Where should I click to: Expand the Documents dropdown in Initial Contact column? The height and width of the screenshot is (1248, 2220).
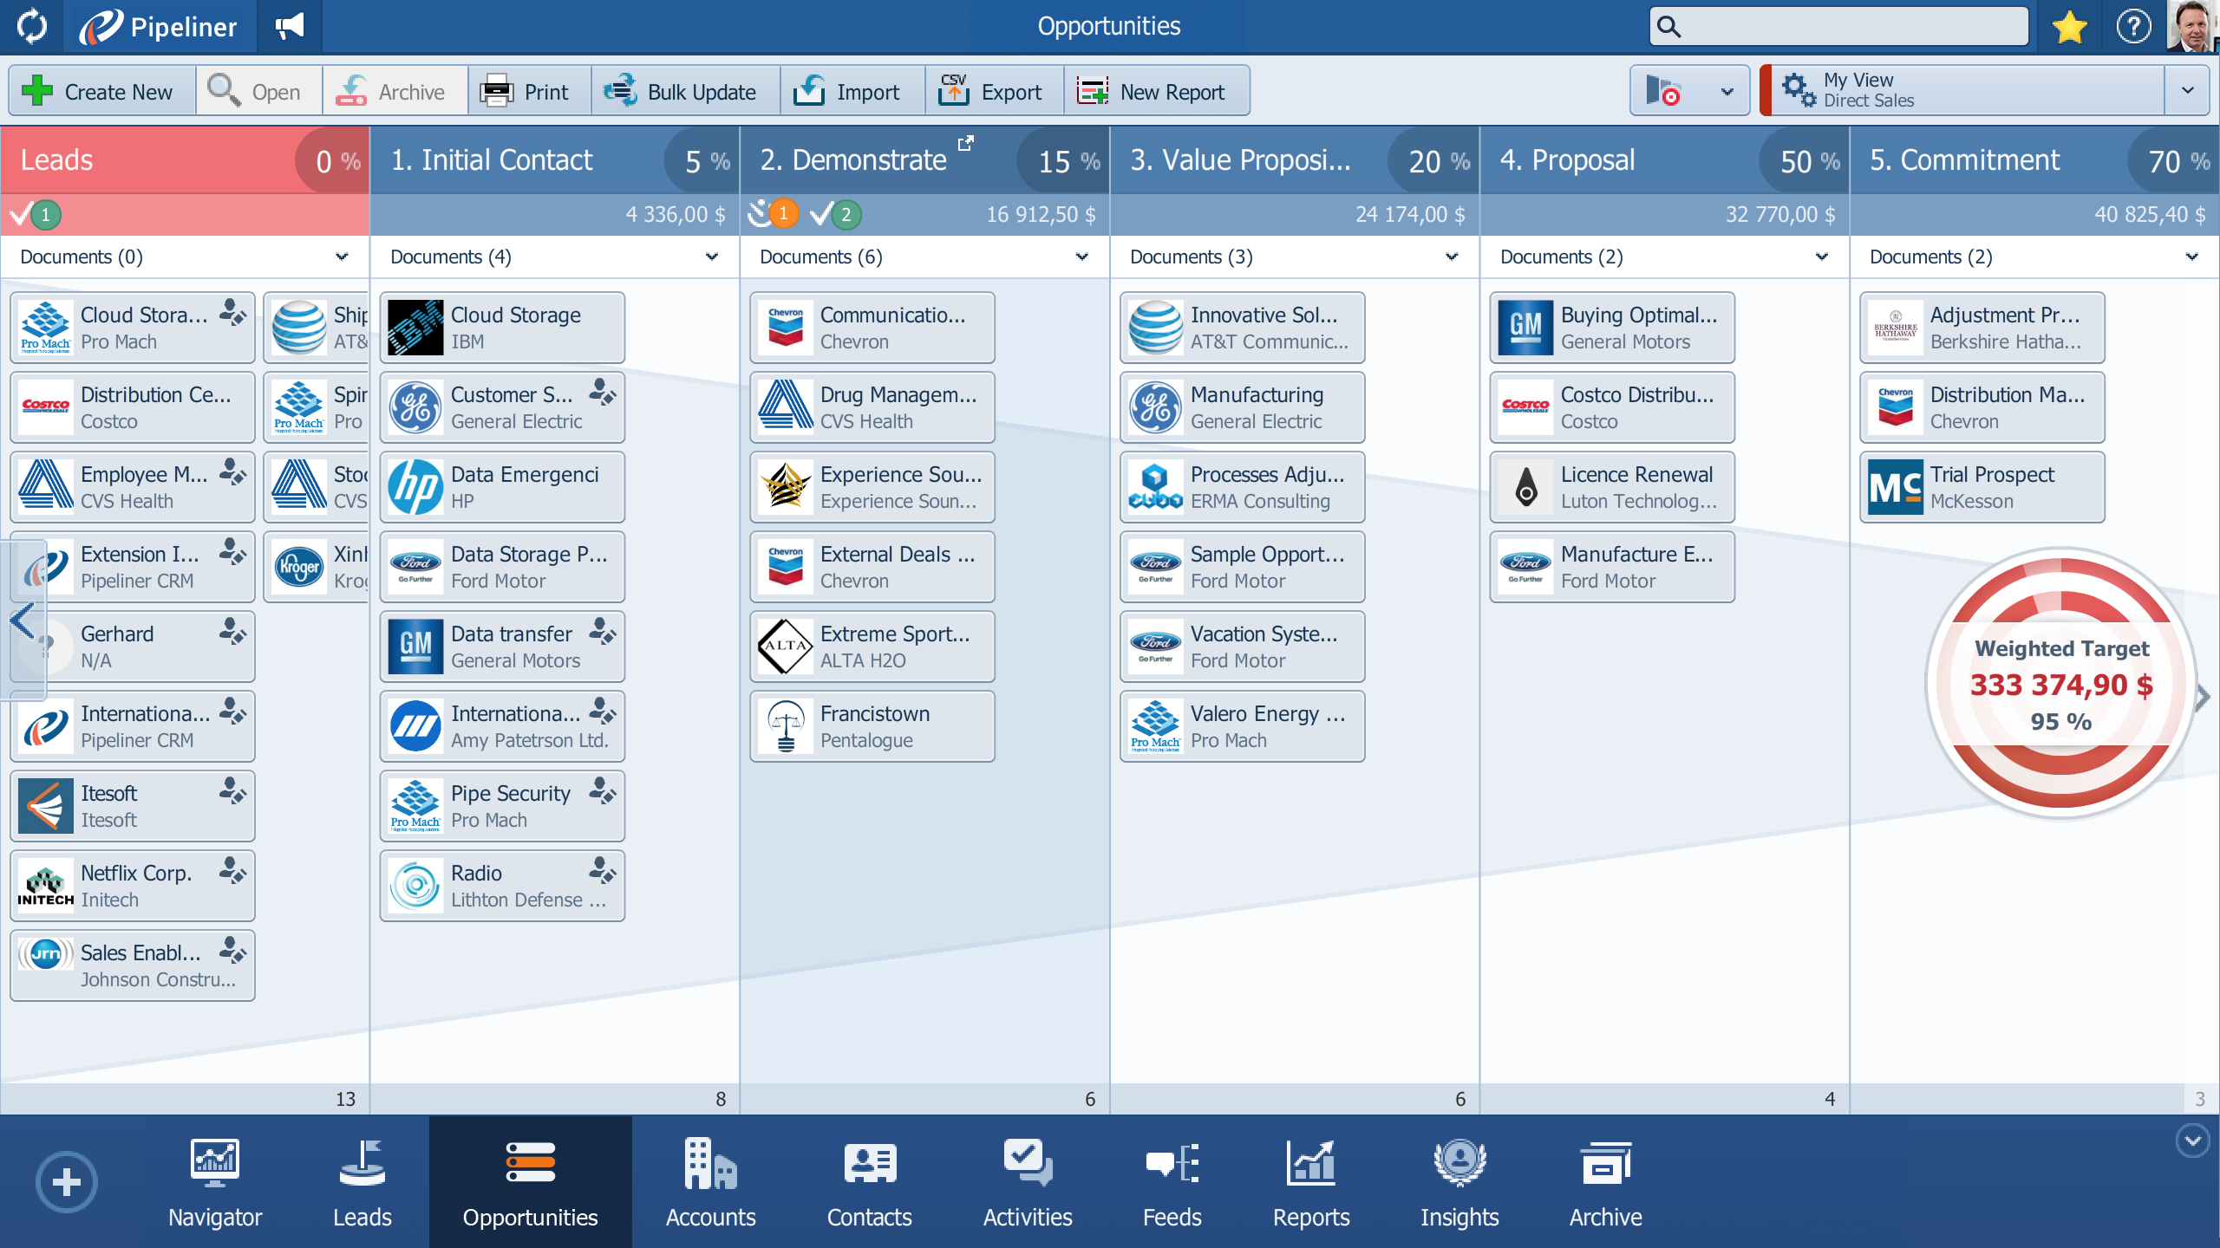[712, 257]
